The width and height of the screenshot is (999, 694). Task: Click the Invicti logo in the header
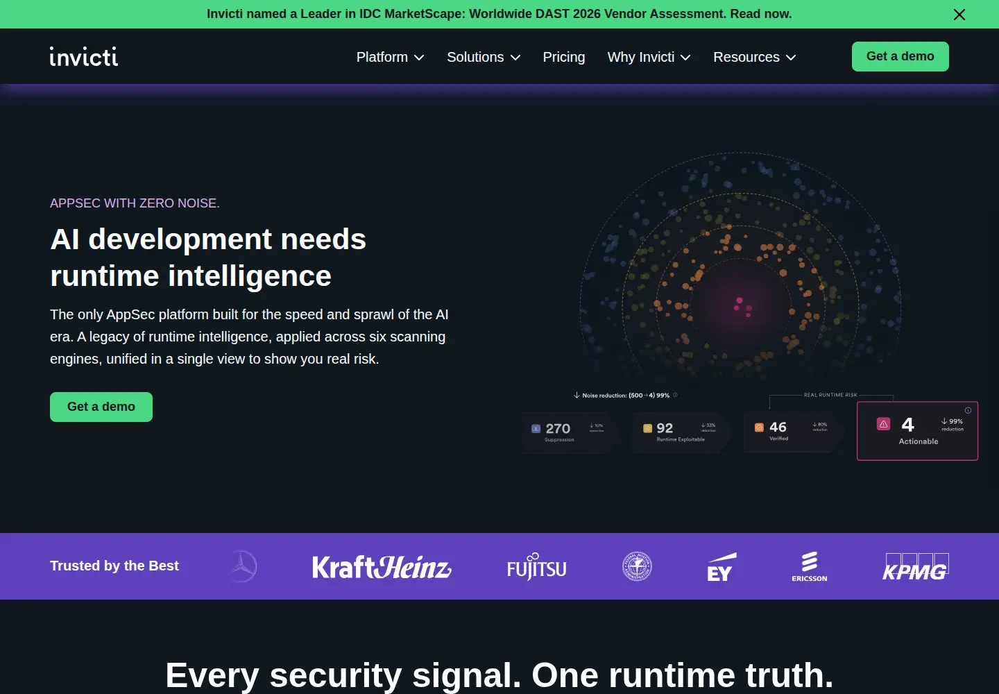click(x=84, y=56)
